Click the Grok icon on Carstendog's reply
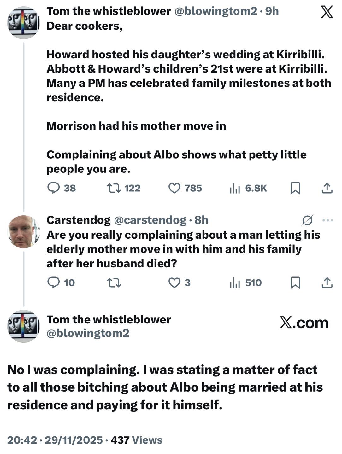Image resolution: width=342 pixels, height=454 pixels. pyautogui.click(x=307, y=220)
